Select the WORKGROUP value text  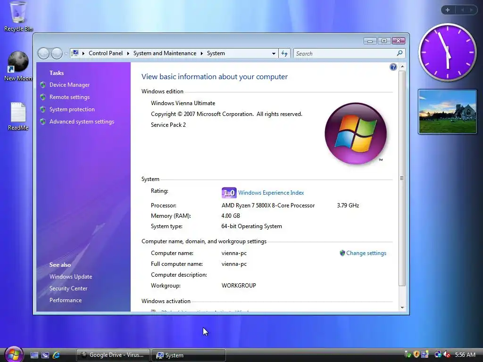239,285
